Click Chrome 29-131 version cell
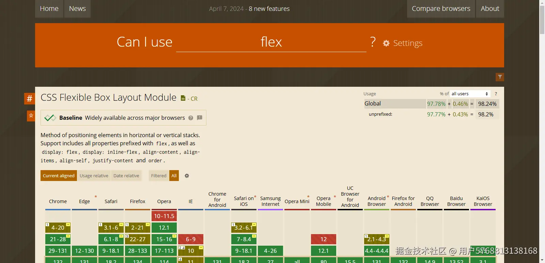Screen dimensions: 545x263 click(x=58, y=251)
